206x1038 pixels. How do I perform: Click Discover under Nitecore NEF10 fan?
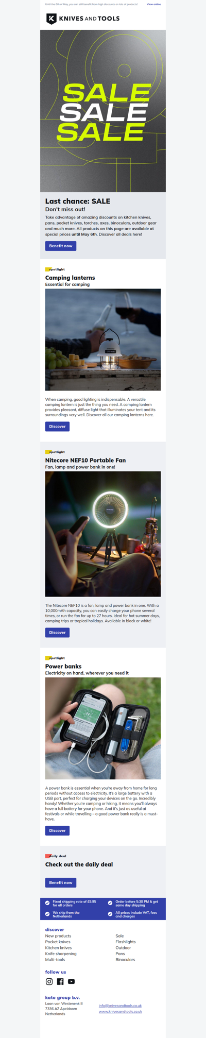point(57,633)
